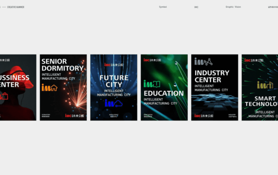This screenshot has width=278, height=175.
Task: Click the red IMC logo atop Future City poster
Action: click(114, 65)
